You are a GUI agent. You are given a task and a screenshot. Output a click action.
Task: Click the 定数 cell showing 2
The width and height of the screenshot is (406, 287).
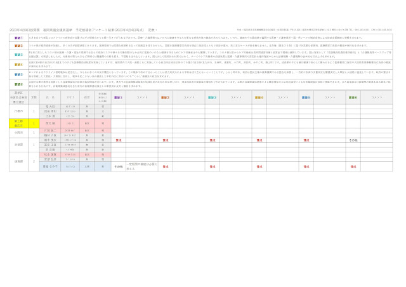(x=34, y=161)
